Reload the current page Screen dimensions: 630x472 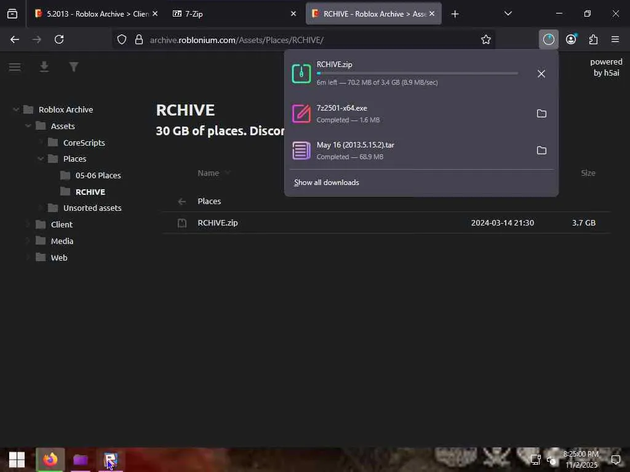pyautogui.click(x=59, y=39)
